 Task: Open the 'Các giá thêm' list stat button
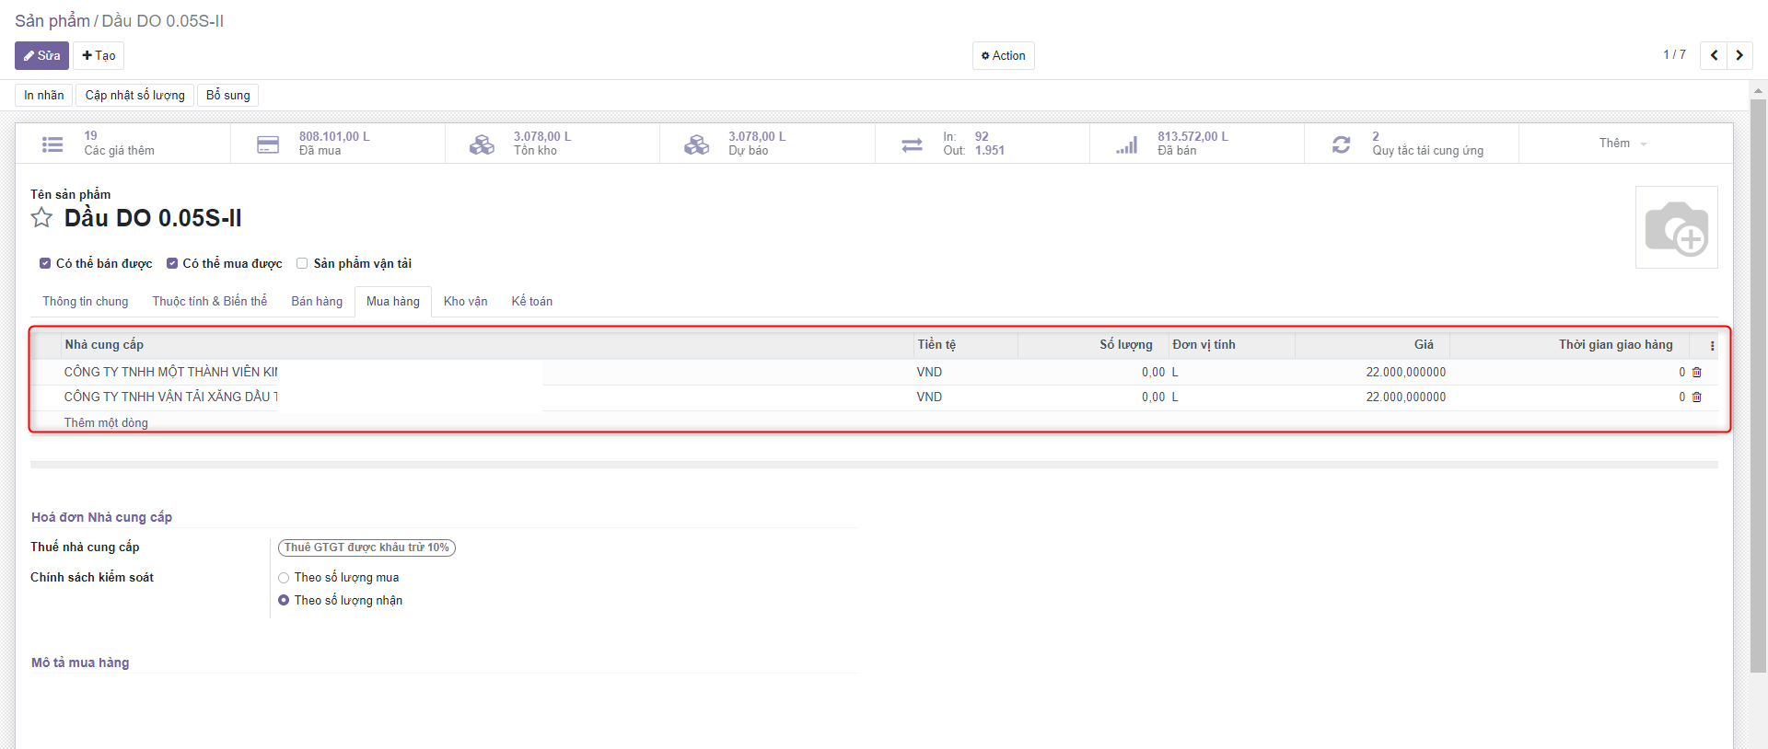click(x=122, y=144)
